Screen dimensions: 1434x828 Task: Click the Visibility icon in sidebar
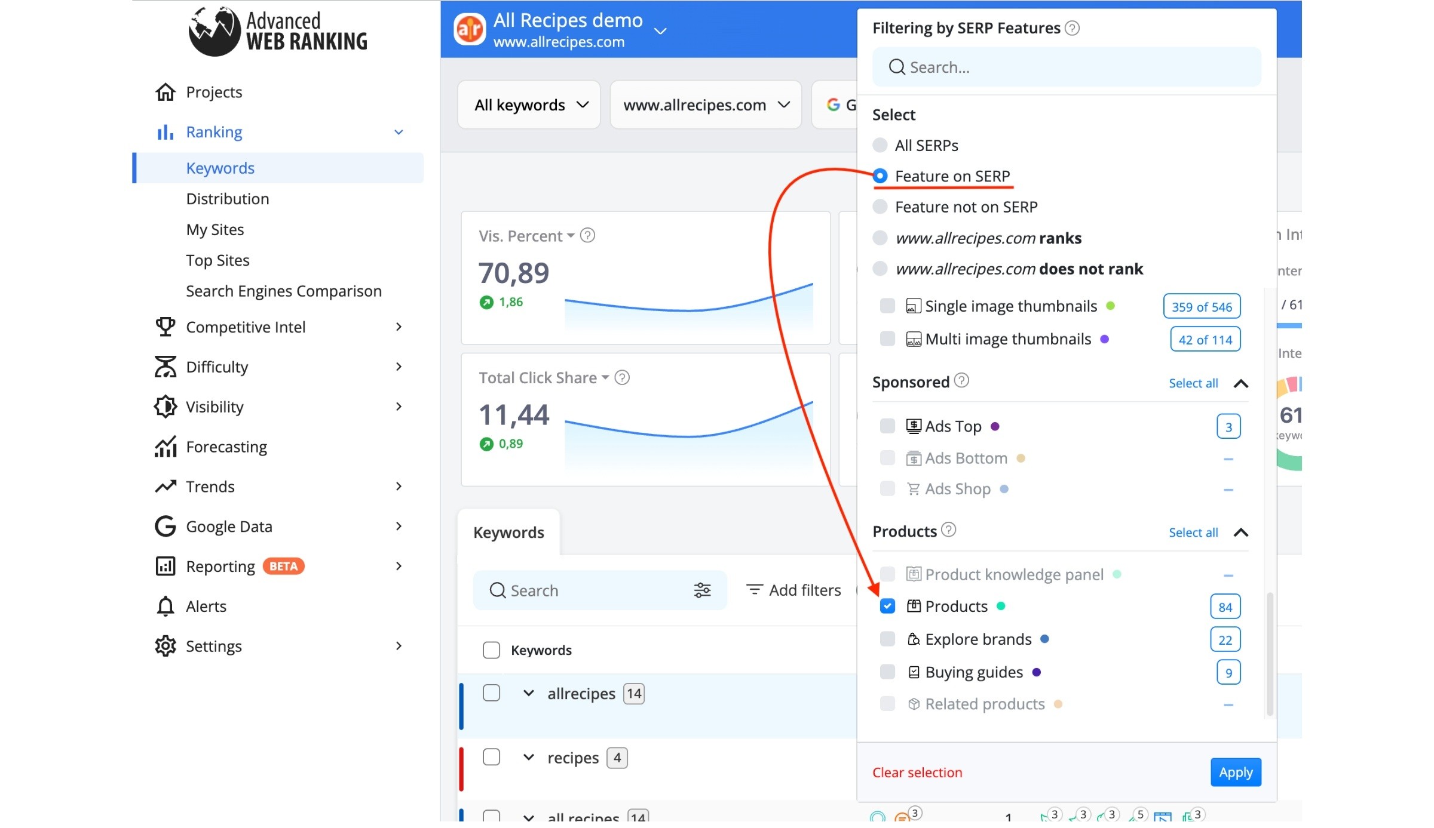(166, 408)
